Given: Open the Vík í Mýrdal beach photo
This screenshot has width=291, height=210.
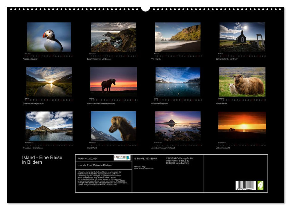Looking at the screenshot, I should click(178, 37).
